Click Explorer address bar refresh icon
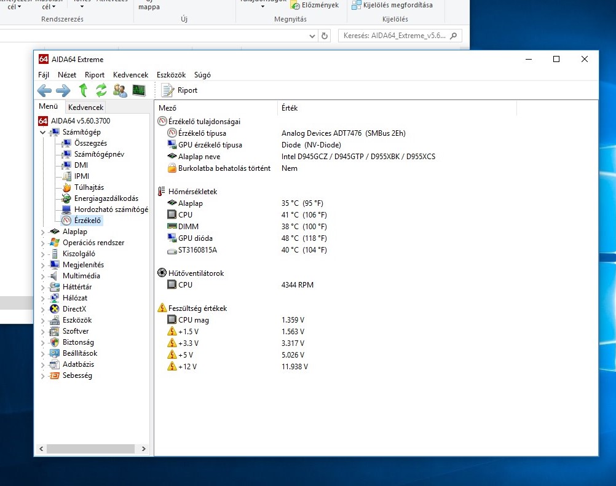 click(x=325, y=36)
